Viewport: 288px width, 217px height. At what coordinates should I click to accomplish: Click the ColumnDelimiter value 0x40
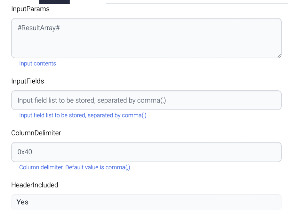click(x=24, y=152)
